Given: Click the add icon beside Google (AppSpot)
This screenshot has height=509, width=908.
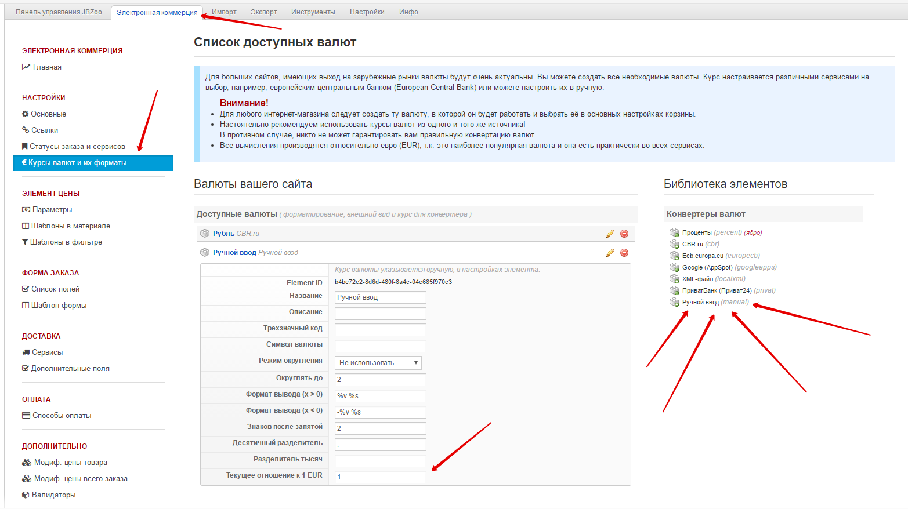Looking at the screenshot, I should click(674, 267).
